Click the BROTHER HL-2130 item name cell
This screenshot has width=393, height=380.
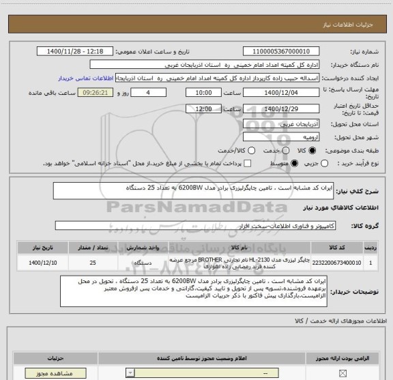(239, 263)
